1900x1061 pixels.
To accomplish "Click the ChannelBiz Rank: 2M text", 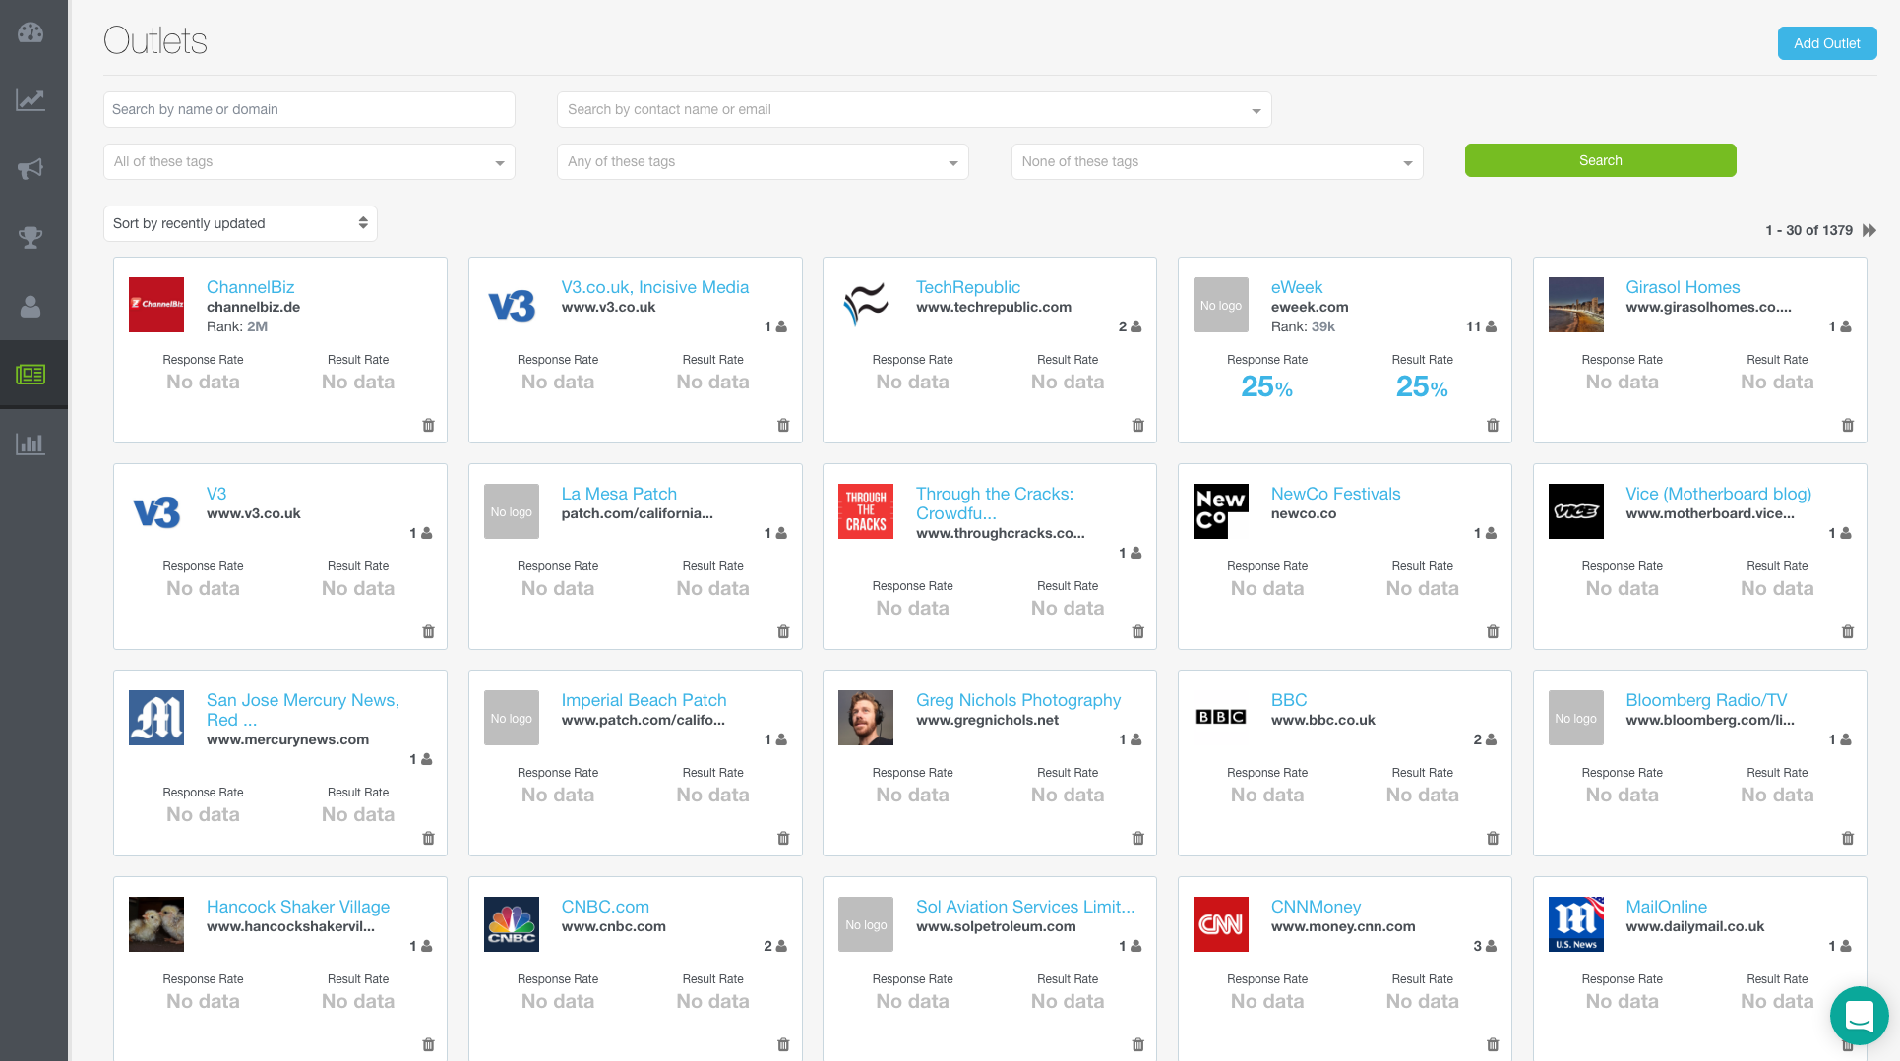I will click(x=237, y=326).
